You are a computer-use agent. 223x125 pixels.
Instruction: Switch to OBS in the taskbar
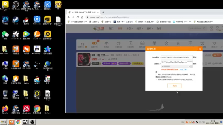pyautogui.click(x=32, y=122)
